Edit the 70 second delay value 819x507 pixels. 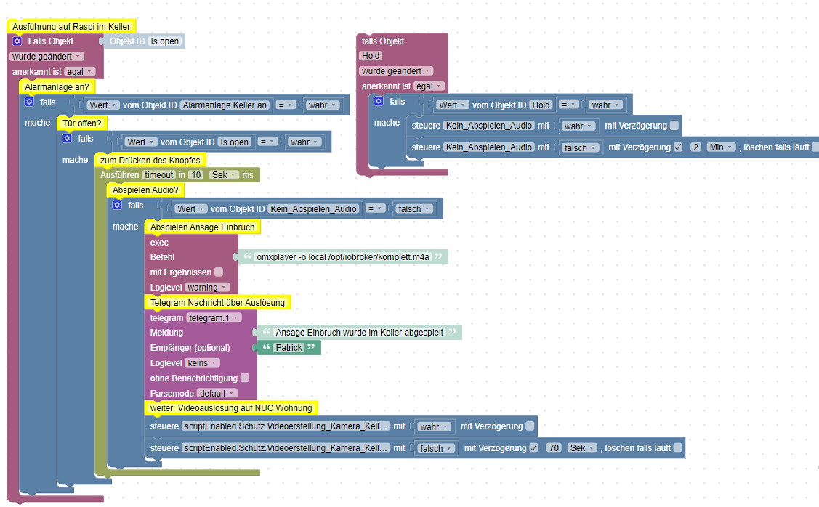[554, 448]
